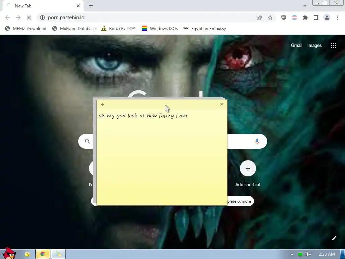Customize this page pencil icon
Image resolution: width=345 pixels, height=259 pixels.
click(x=334, y=238)
